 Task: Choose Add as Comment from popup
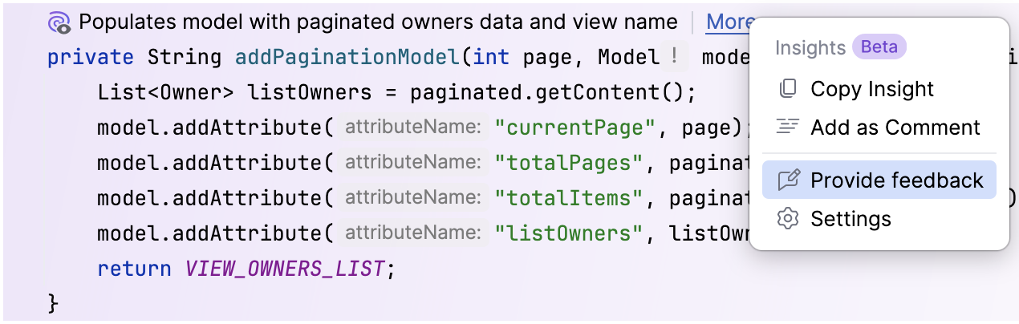coord(879,127)
